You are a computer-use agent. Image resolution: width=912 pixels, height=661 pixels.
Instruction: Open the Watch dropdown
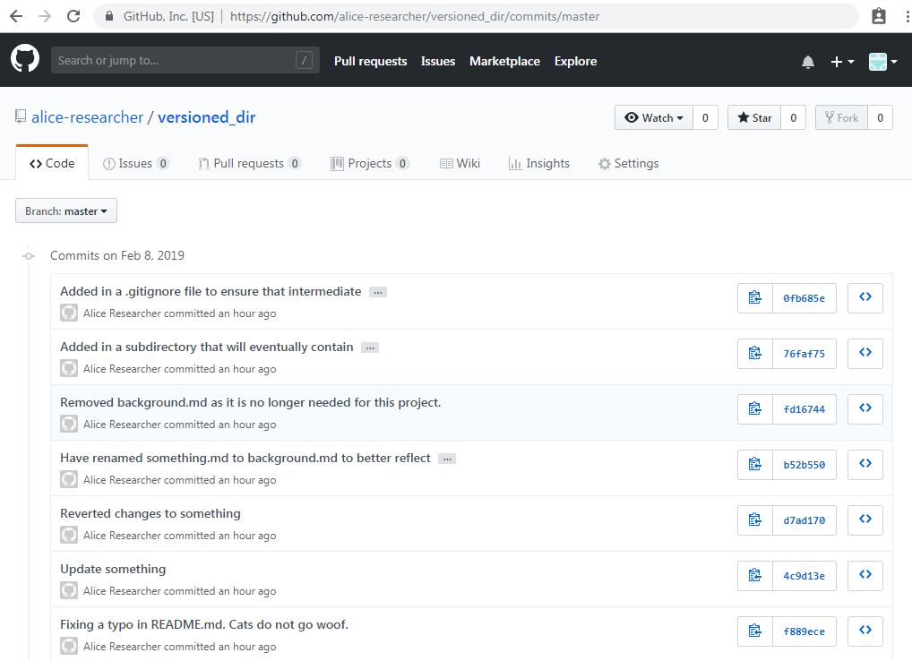[x=653, y=117]
